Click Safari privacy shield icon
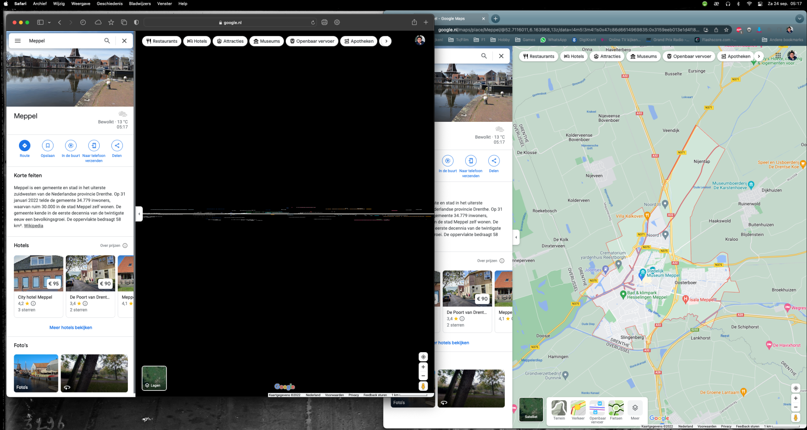 [136, 23]
